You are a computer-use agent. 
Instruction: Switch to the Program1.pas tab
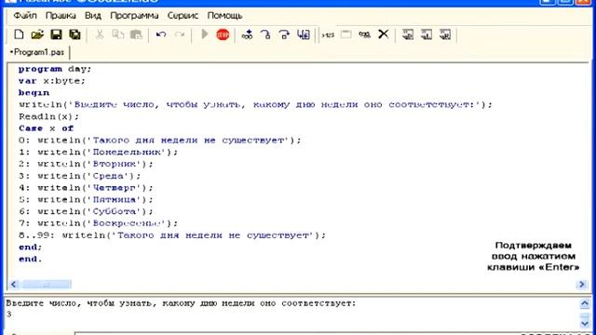coord(37,52)
